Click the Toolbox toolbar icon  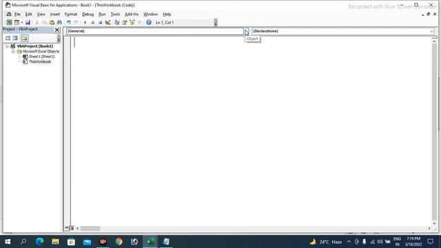[139, 22]
